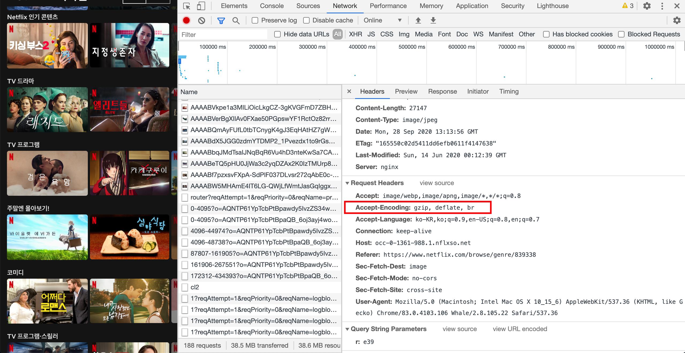Toggle the network filter funnel icon
Screen dimensions: 685x353
(221, 20)
